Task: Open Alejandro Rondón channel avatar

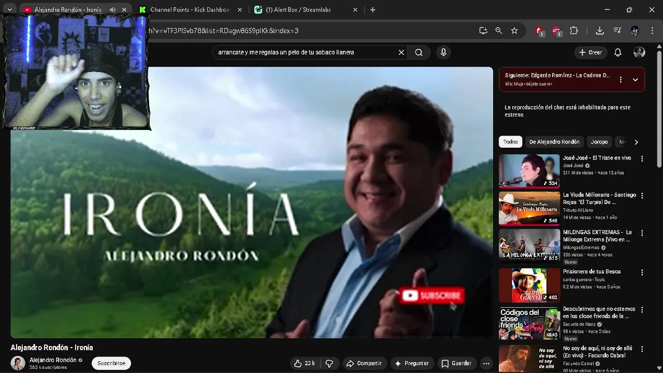Action: [18, 363]
